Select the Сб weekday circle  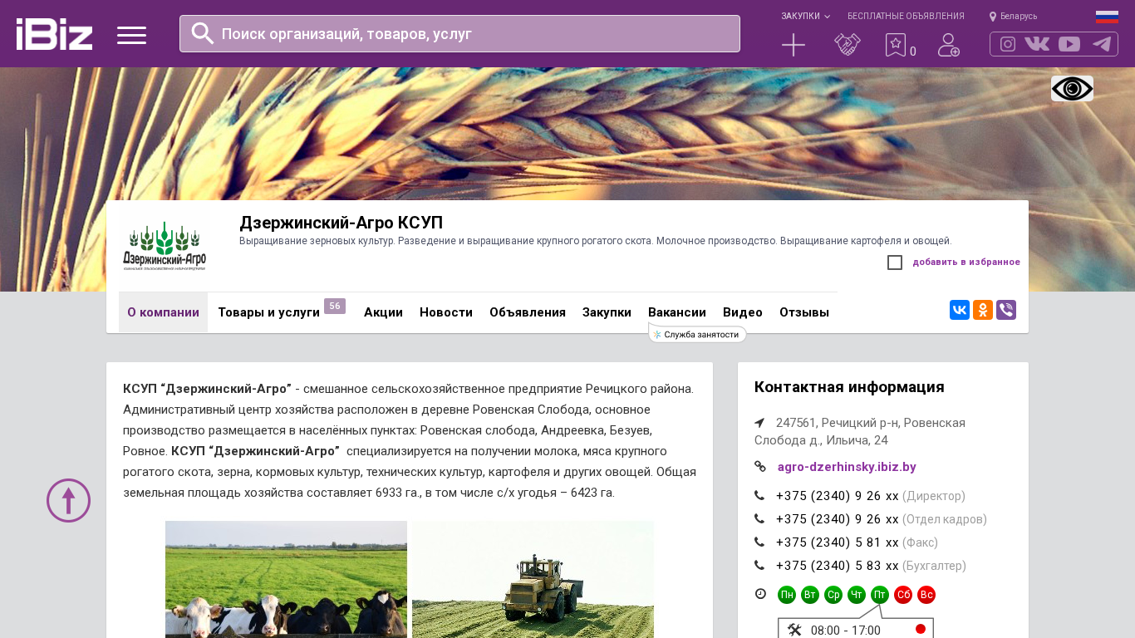pyautogui.click(x=903, y=595)
